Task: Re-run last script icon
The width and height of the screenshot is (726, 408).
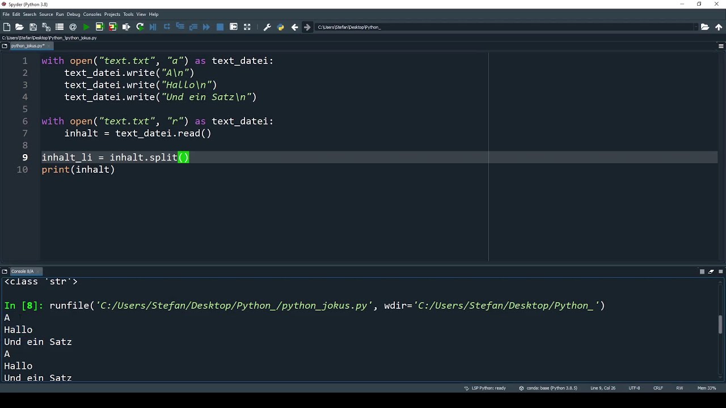Action: [x=140, y=27]
